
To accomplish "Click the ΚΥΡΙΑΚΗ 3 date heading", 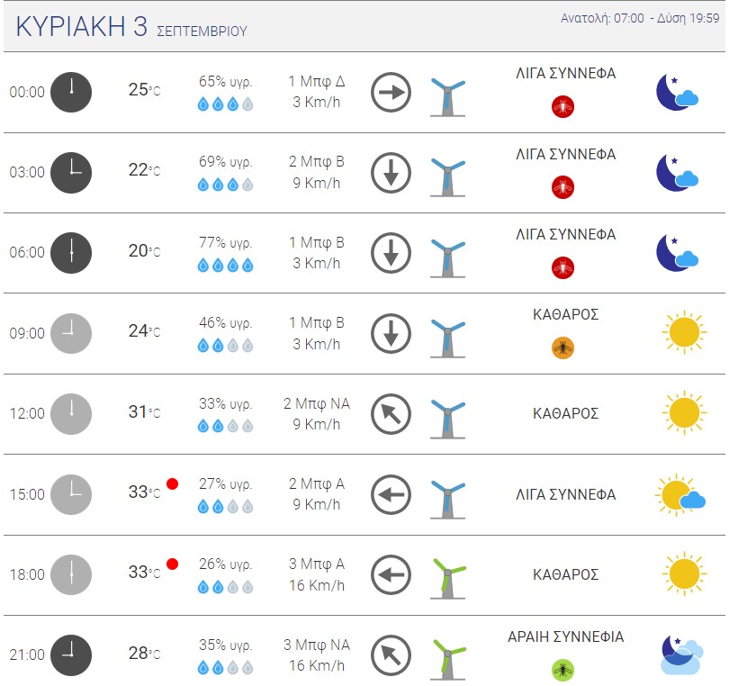I will (x=81, y=26).
